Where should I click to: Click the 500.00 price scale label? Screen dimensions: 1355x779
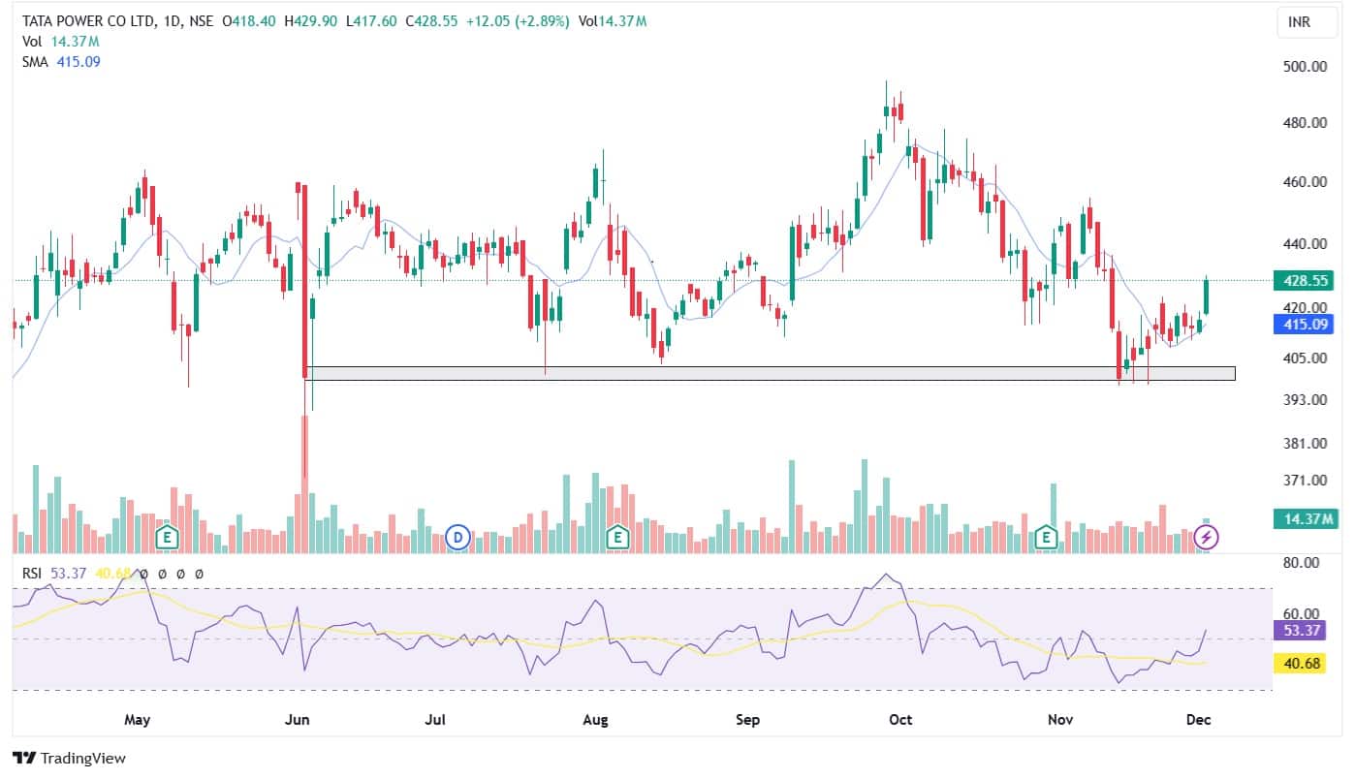coord(1305,67)
